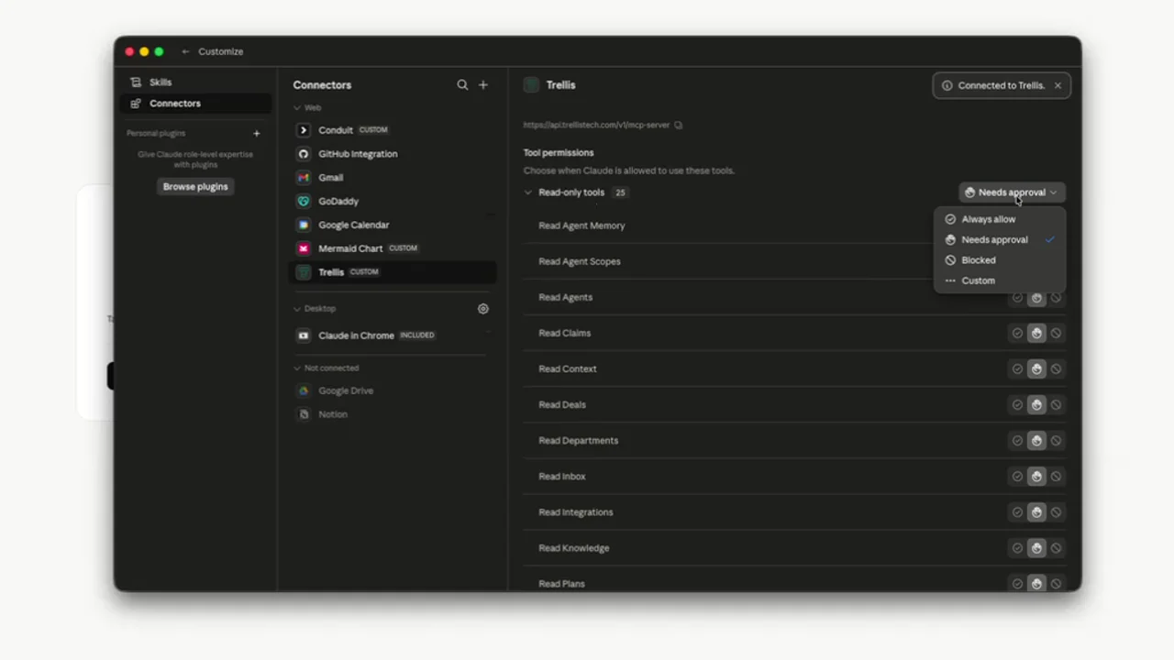Viewport: 1174px width, 660px height.
Task: Choose Always allow from the dropdown menu
Action: pos(1000,219)
